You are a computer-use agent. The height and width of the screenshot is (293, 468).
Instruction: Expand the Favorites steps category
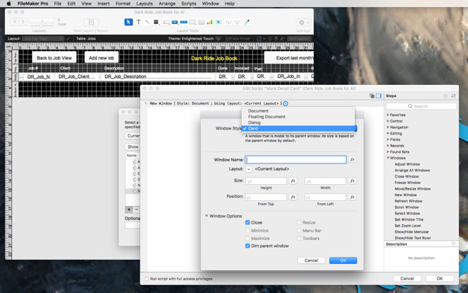tap(388, 115)
